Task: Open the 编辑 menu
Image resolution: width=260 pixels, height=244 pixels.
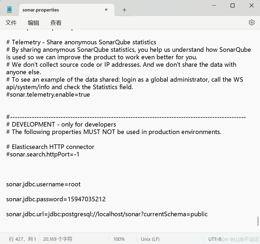Action: tap(33, 23)
